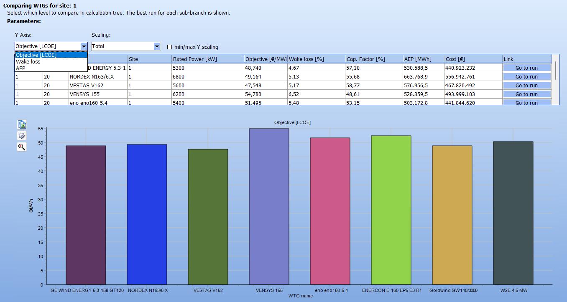Export chart data to Excel icon

tap(22, 124)
